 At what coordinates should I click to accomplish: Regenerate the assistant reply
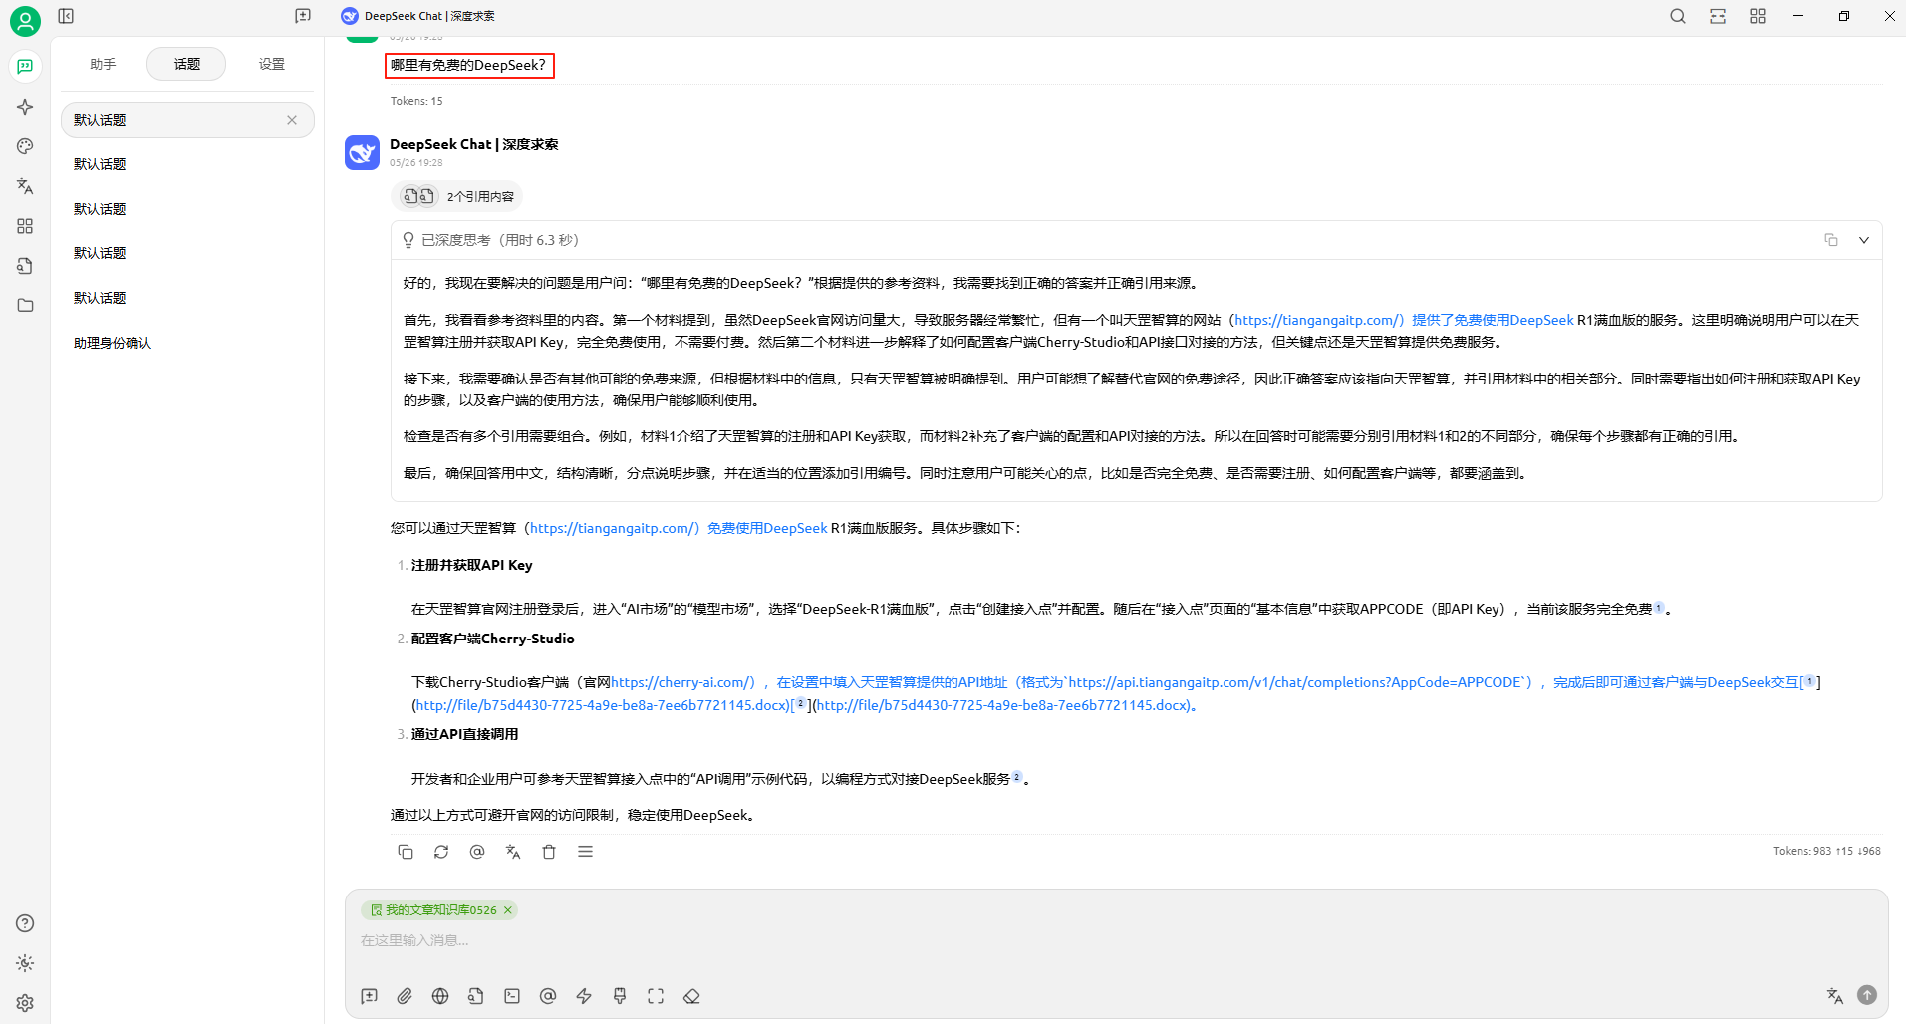tap(441, 852)
